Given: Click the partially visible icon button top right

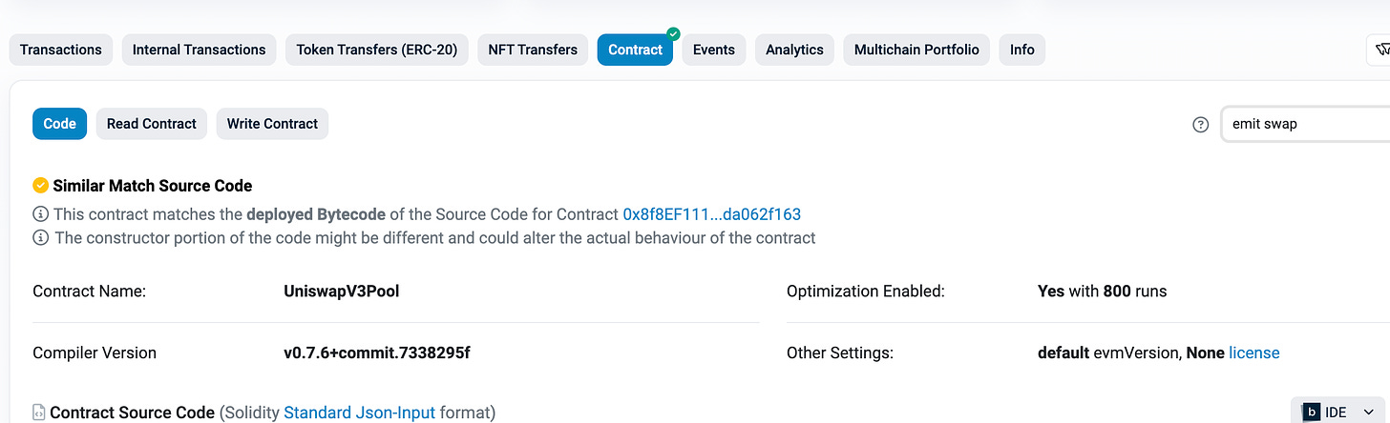Looking at the screenshot, I should (x=1379, y=50).
